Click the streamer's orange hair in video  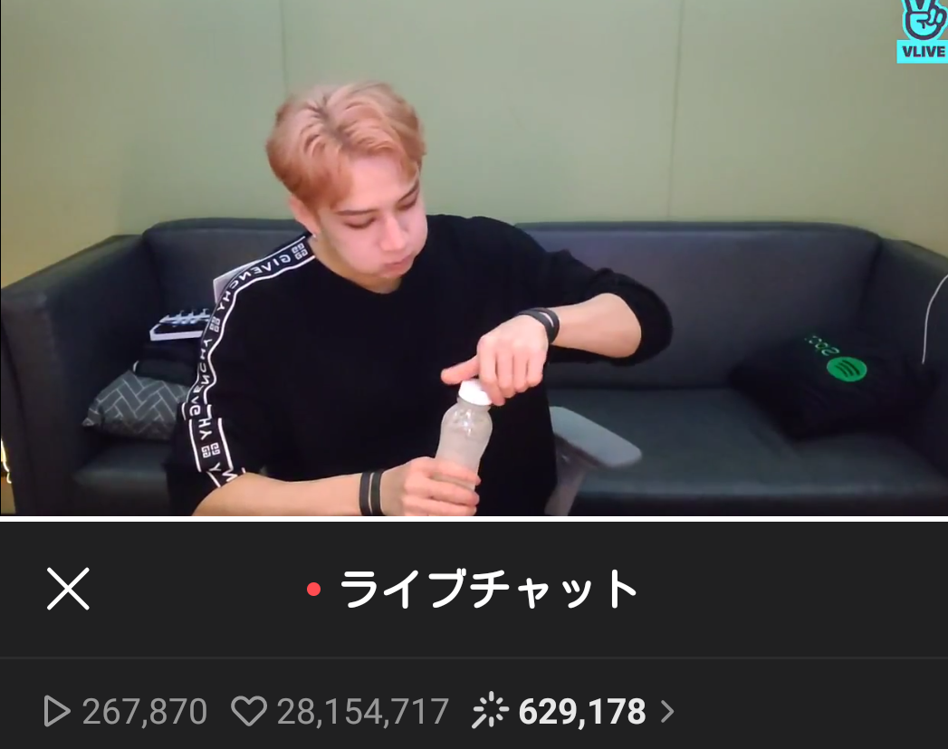[x=345, y=138]
